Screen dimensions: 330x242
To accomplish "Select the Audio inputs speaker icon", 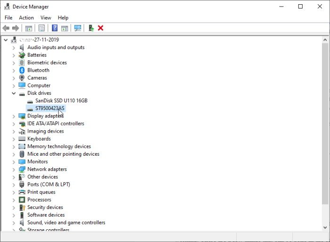I will pyautogui.click(x=22, y=47).
